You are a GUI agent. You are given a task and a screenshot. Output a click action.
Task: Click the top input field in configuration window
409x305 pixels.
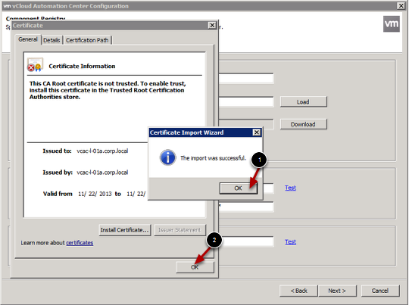click(246, 79)
